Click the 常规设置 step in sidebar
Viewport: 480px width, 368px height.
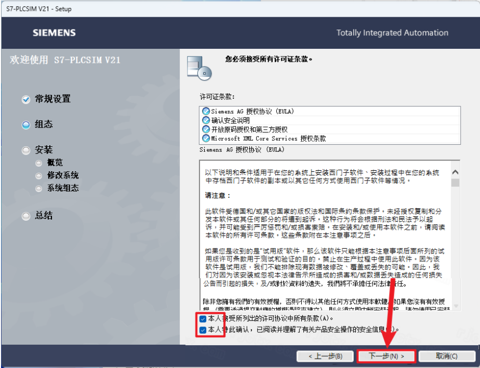(52, 99)
